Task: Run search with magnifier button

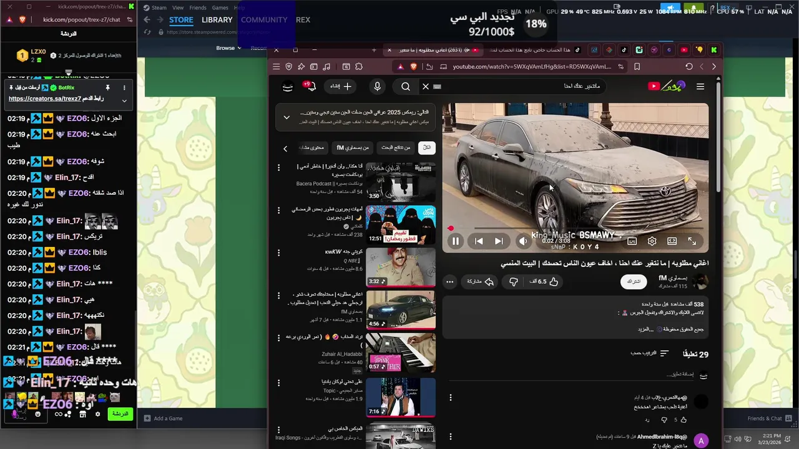Action: 406,87
